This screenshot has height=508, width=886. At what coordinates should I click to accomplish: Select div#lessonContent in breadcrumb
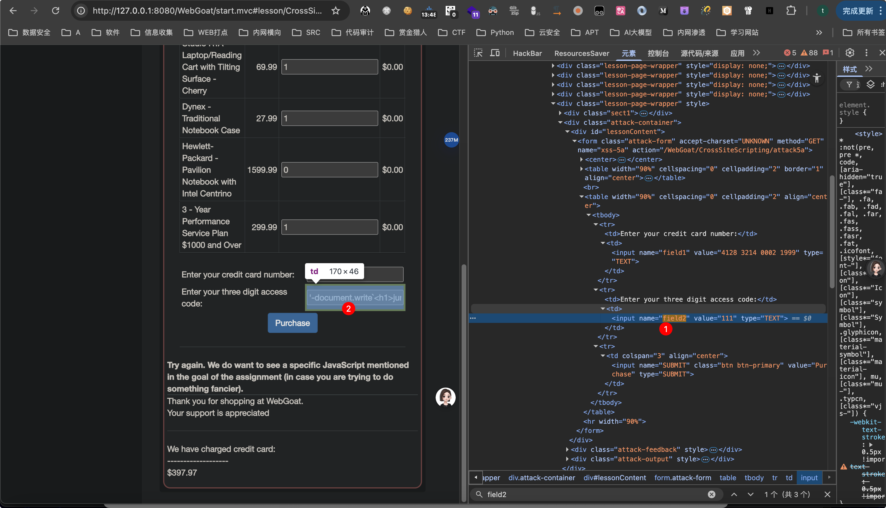(x=615, y=478)
